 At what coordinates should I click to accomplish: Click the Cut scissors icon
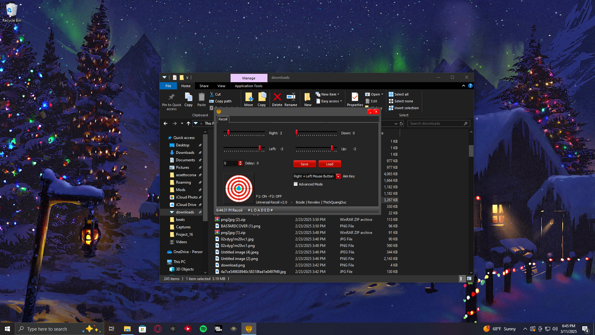click(212, 94)
